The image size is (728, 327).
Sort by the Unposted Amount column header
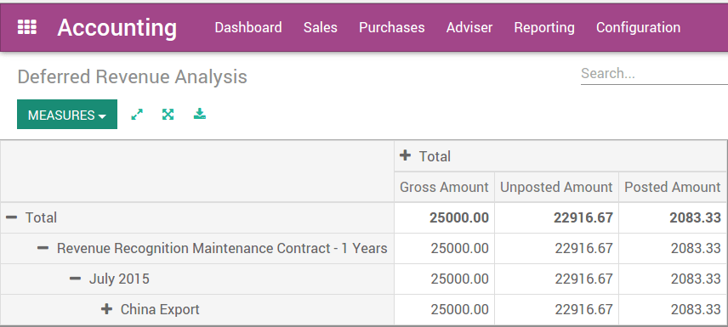pyautogui.click(x=556, y=187)
